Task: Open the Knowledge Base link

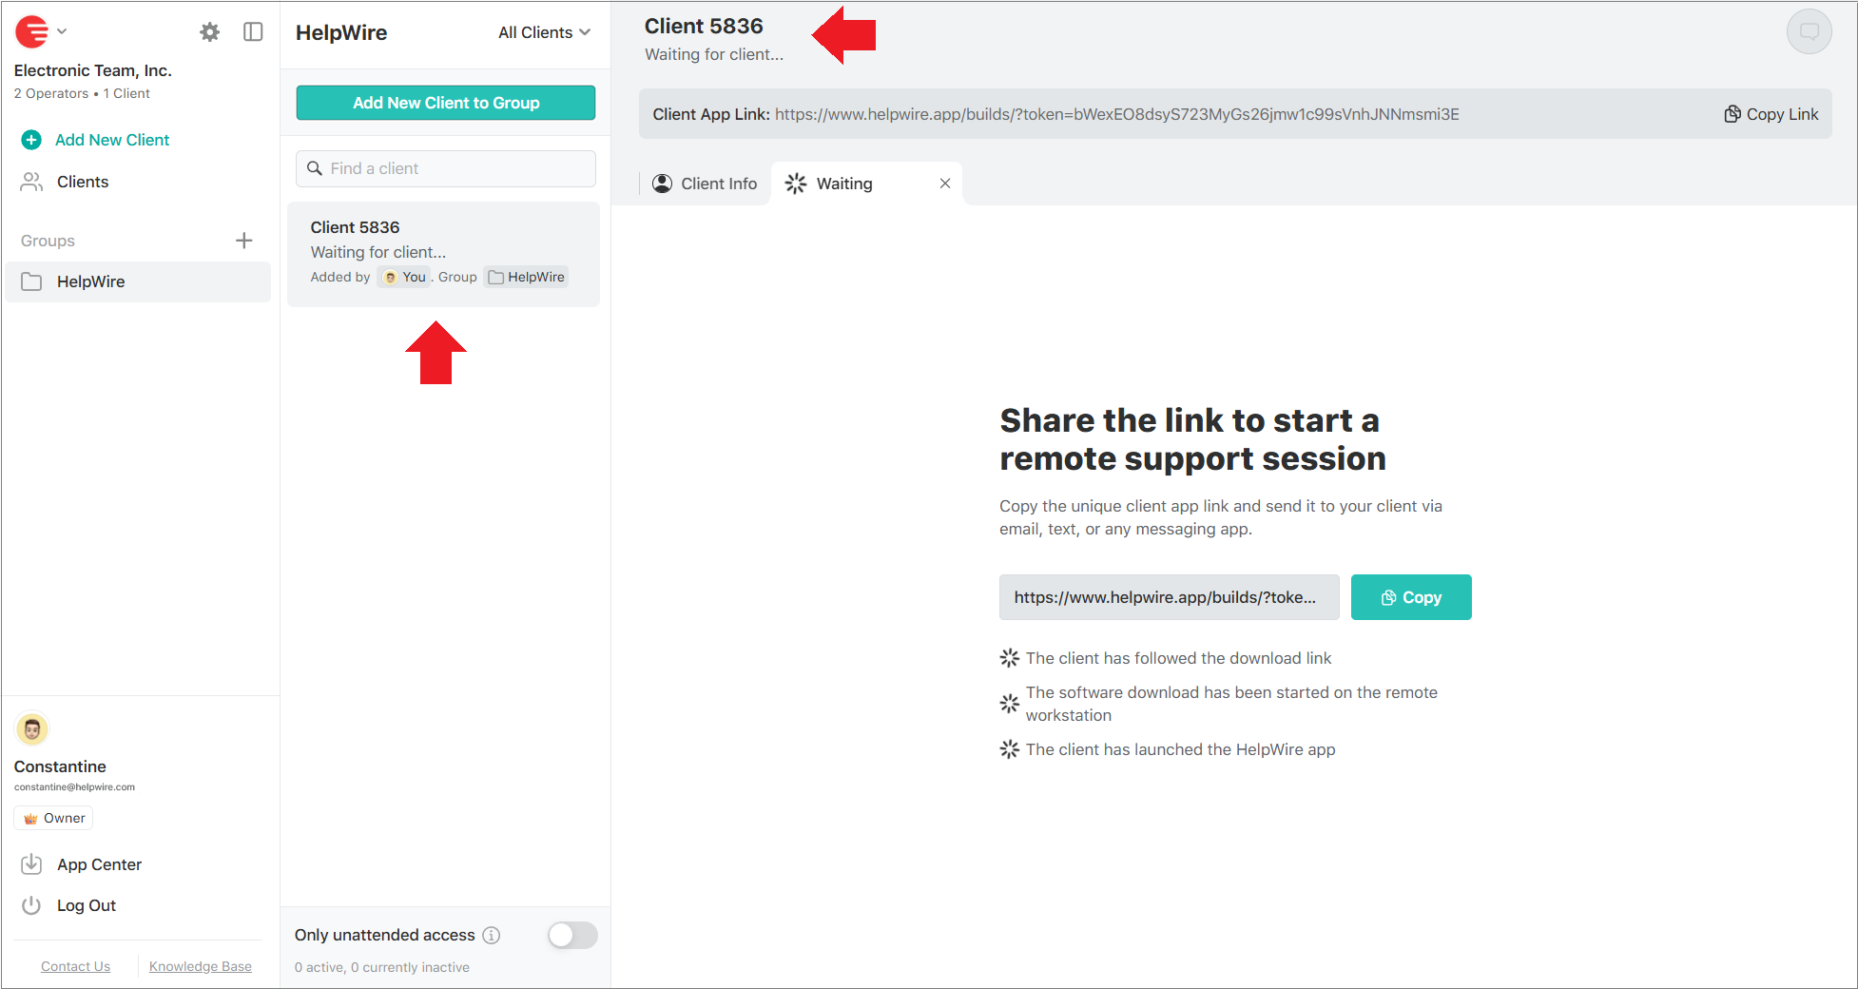Action: point(201,966)
